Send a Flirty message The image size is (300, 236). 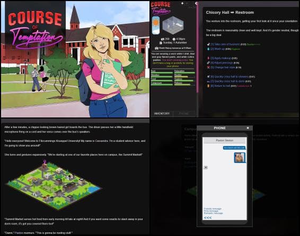pos(211,211)
